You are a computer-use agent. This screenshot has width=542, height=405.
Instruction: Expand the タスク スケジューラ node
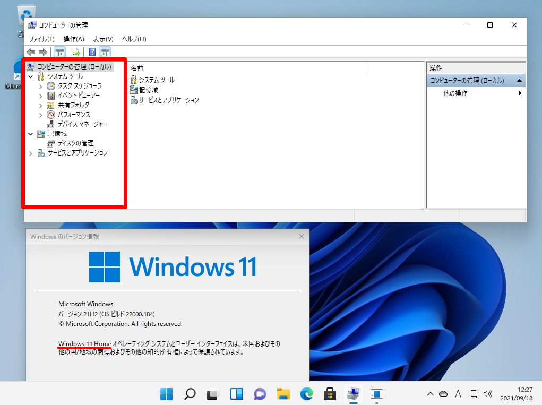(x=40, y=86)
